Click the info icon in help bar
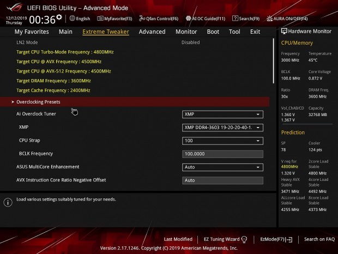 8,202
